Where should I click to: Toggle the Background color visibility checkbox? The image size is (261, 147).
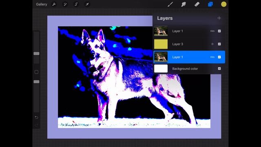tap(219, 69)
